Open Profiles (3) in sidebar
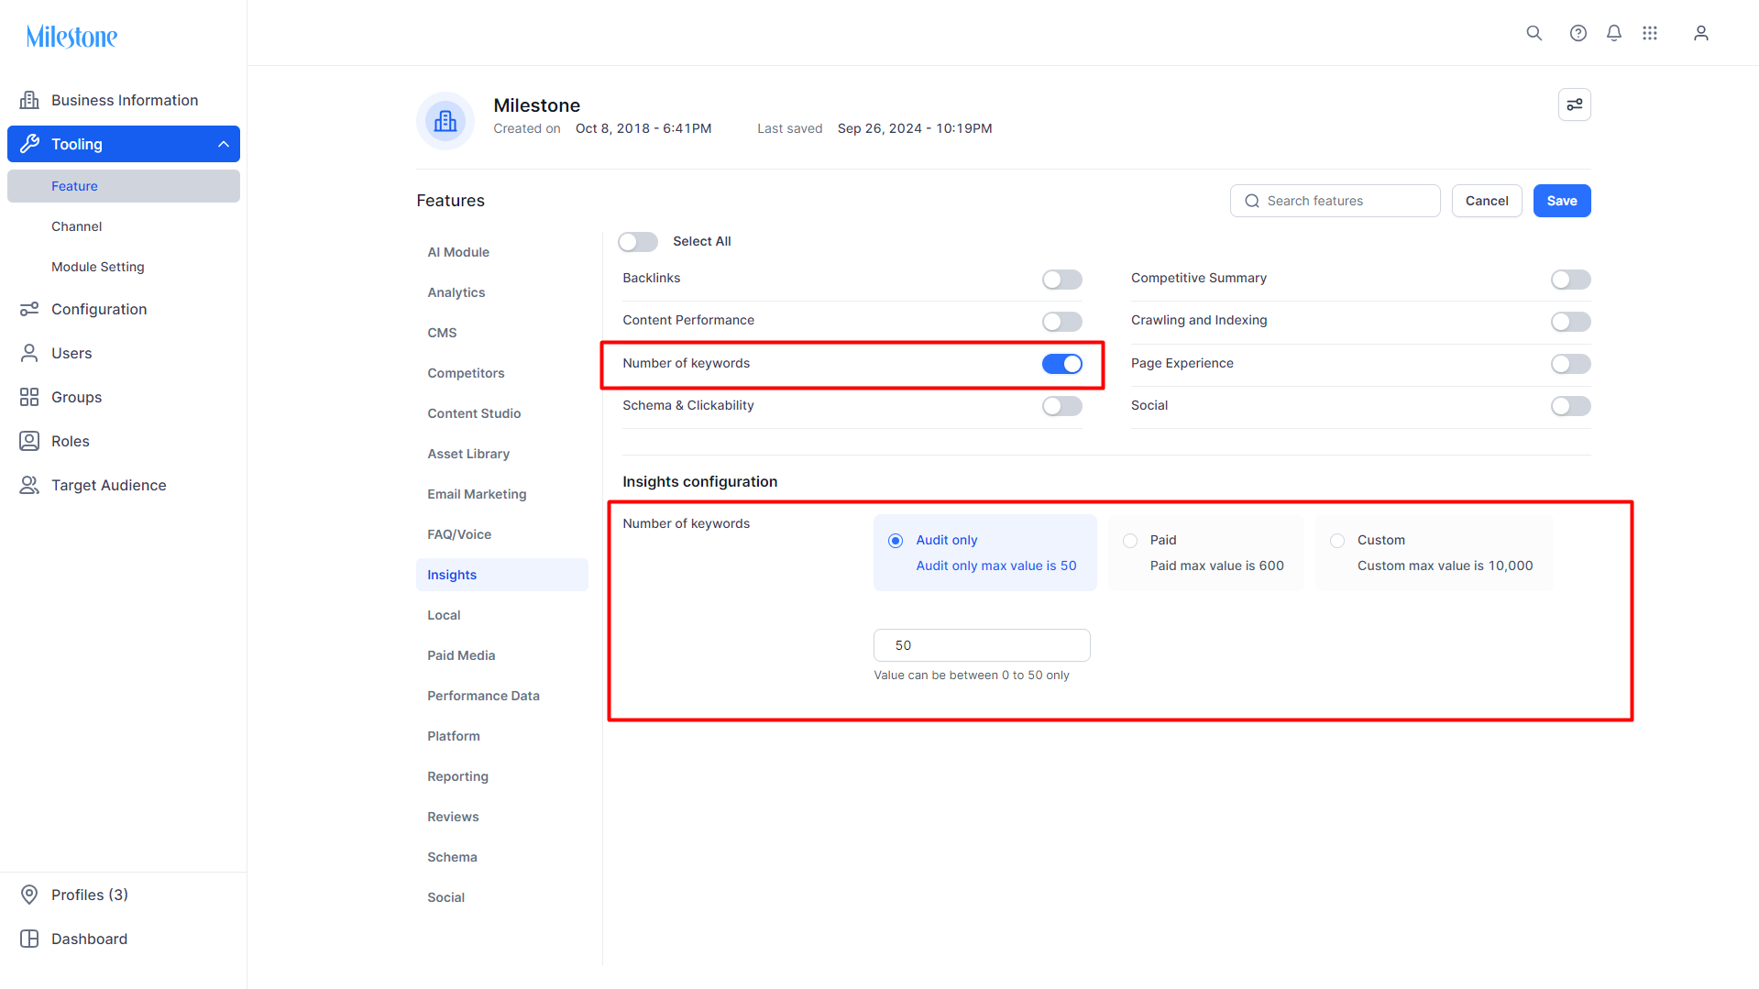The width and height of the screenshot is (1759, 989). click(x=124, y=895)
